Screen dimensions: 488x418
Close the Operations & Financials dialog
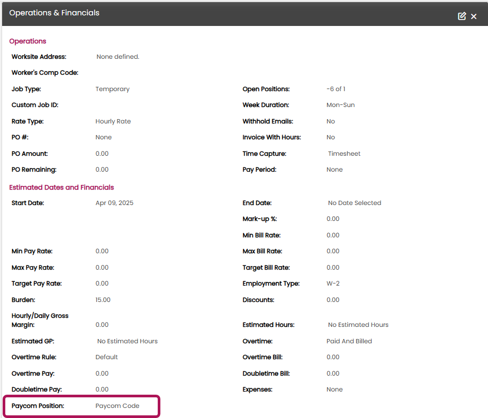(474, 16)
